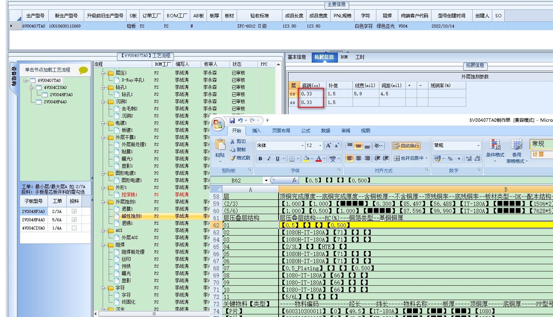This screenshot has height=317, width=553.
Task: Switch to the BOM tab
Action: 344,57
